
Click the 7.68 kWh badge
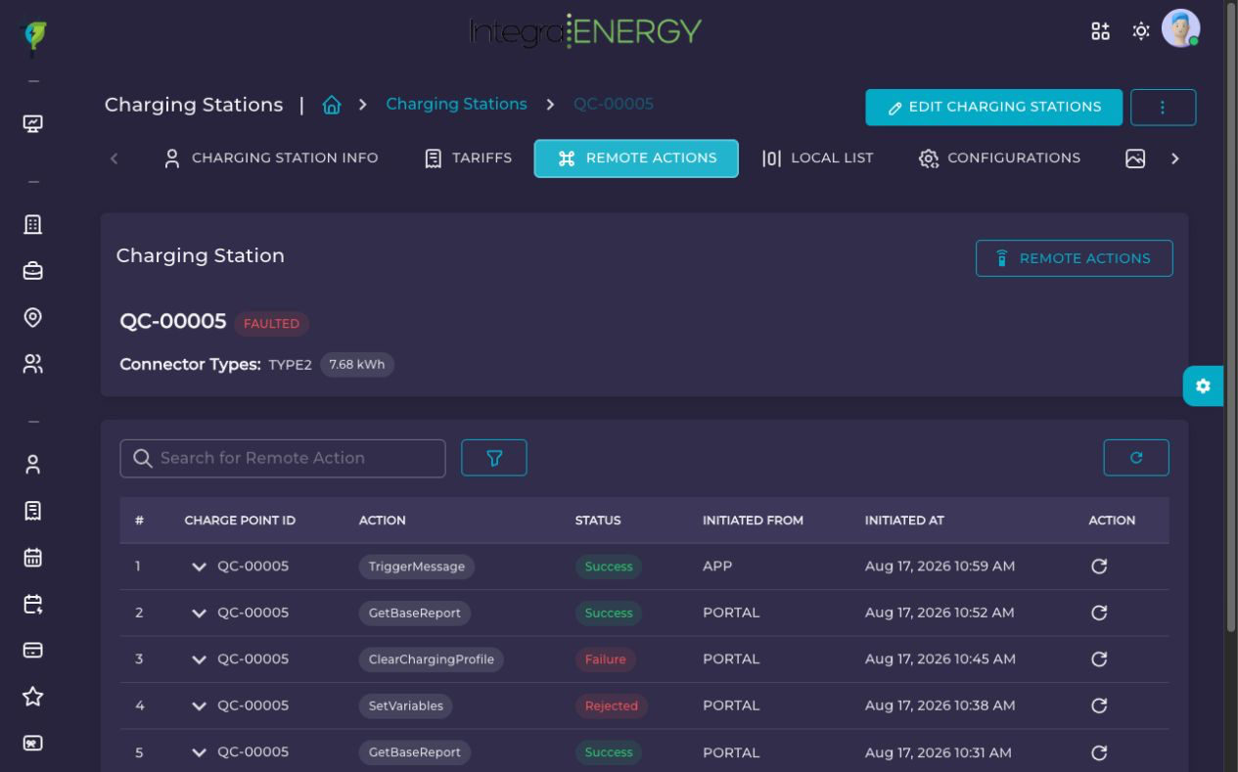point(356,365)
